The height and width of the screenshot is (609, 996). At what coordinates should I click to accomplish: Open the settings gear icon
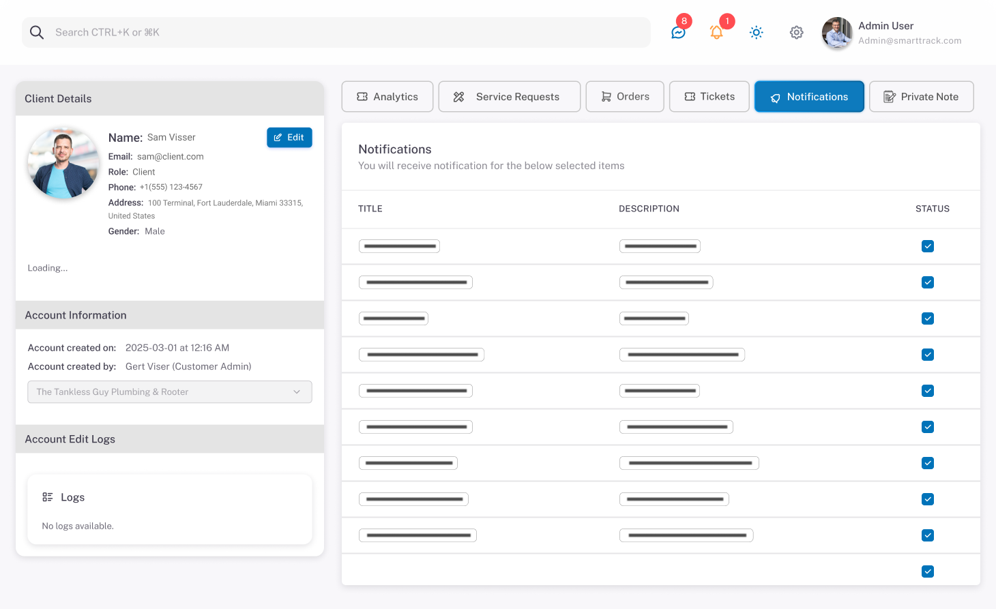[796, 33]
